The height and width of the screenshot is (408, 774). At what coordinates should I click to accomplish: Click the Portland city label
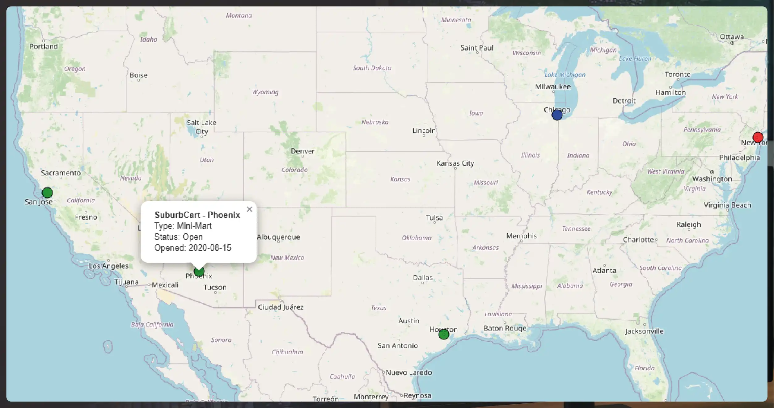point(44,47)
